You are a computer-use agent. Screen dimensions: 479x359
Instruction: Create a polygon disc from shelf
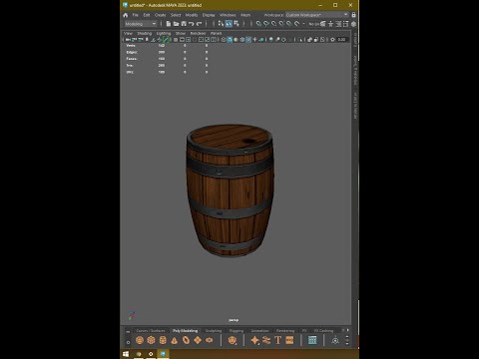tap(210, 340)
